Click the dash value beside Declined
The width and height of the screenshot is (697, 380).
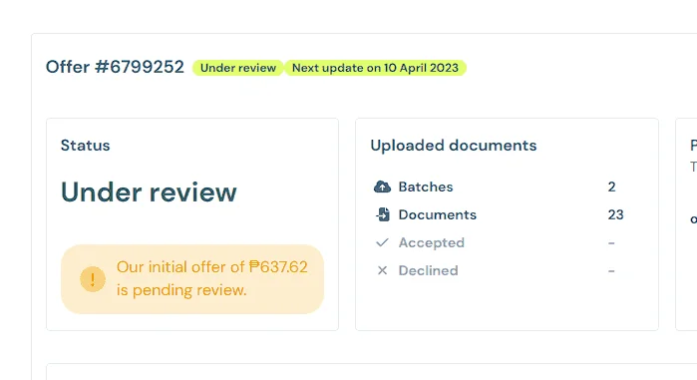[611, 270]
